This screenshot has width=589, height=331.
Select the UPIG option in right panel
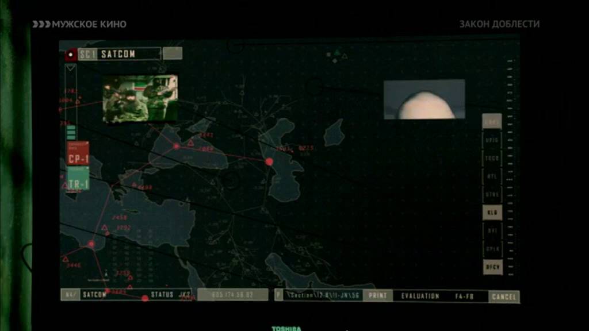click(492, 140)
